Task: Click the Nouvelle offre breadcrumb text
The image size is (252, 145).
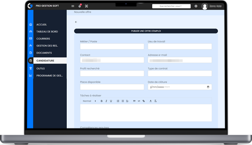Action: point(82,12)
